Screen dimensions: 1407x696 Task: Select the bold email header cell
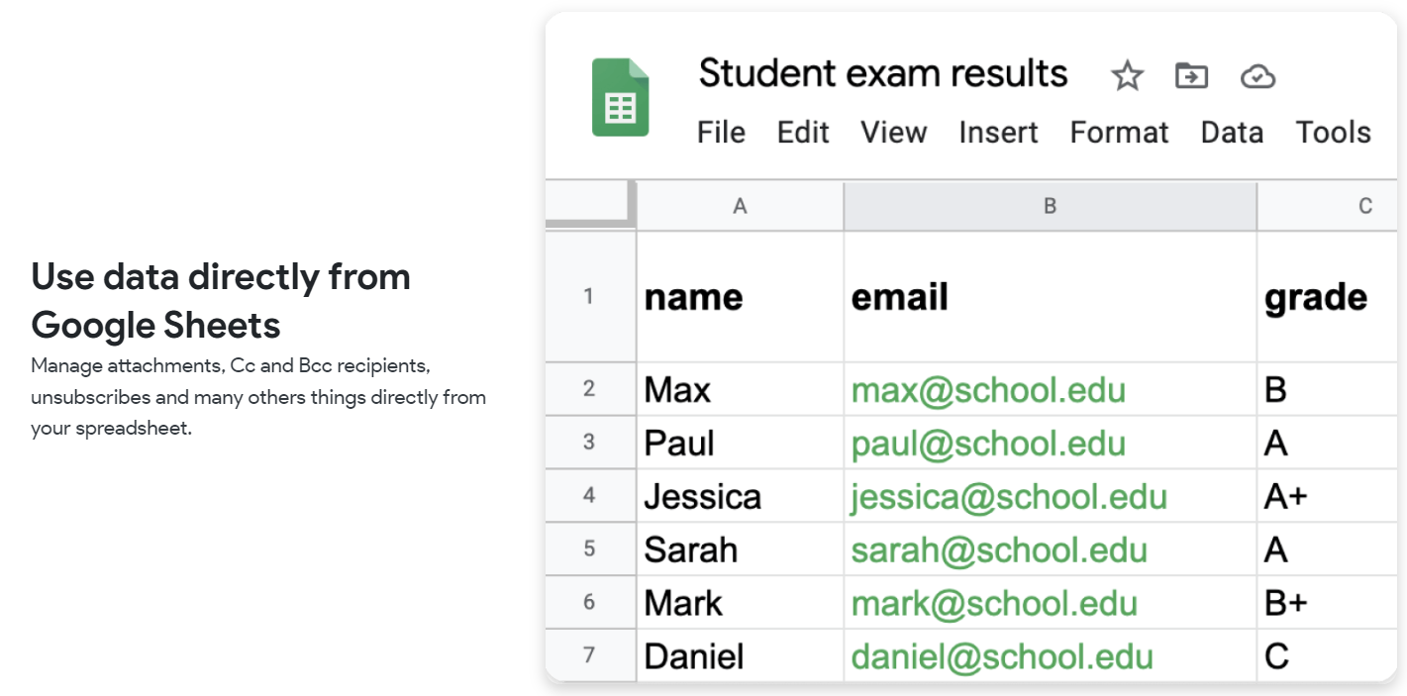(x=1050, y=296)
